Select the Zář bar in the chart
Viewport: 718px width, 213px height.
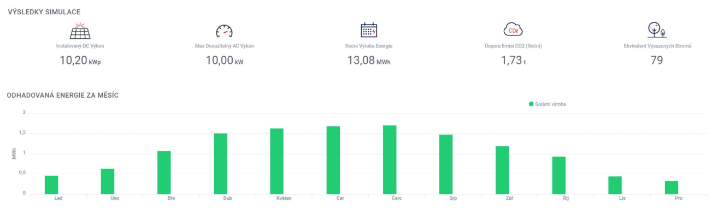tap(502, 170)
